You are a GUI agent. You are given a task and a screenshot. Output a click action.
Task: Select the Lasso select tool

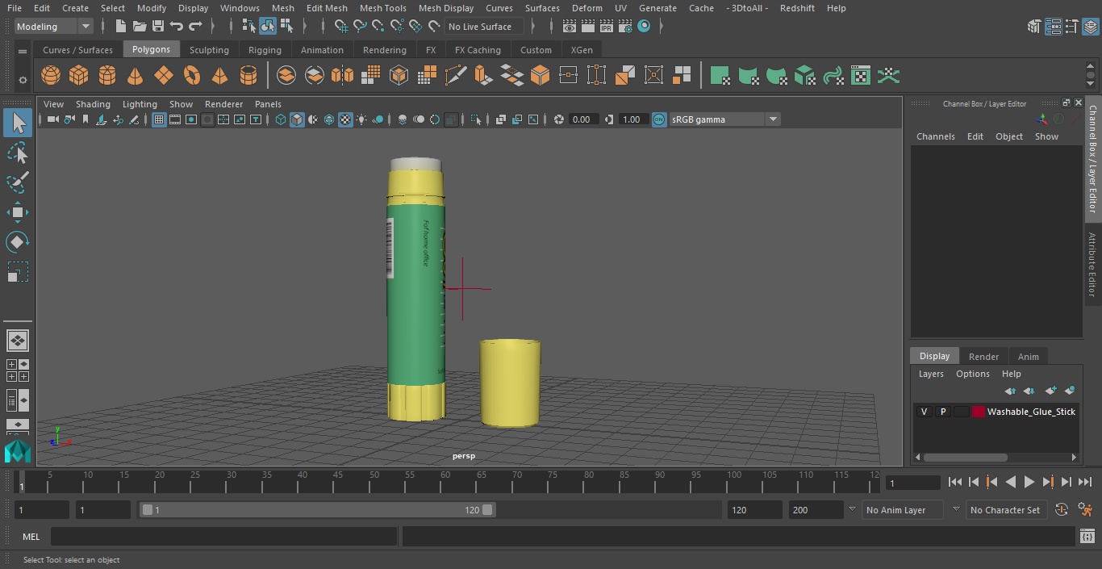[x=17, y=153]
